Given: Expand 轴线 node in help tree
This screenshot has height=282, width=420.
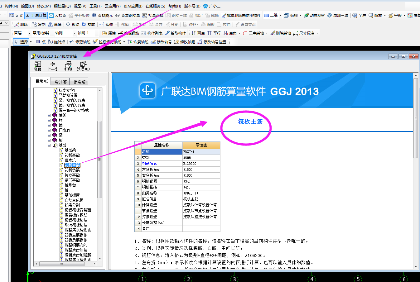Looking at the screenshot, I should pos(49,115).
